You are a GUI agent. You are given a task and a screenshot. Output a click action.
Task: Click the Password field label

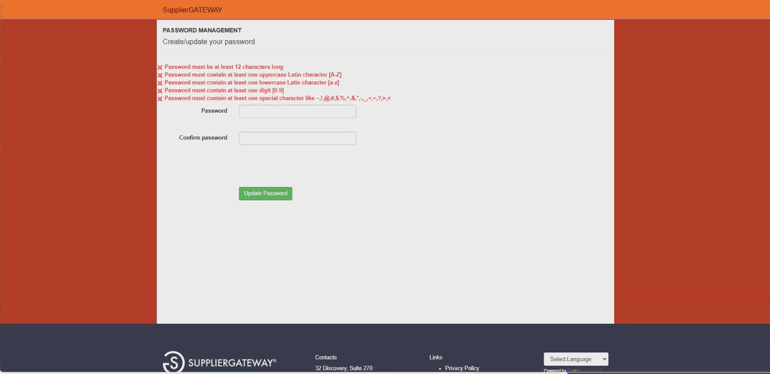(214, 111)
